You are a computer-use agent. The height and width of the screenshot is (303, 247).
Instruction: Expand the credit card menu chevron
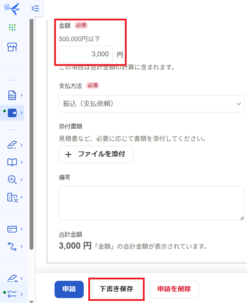pos(21,229)
